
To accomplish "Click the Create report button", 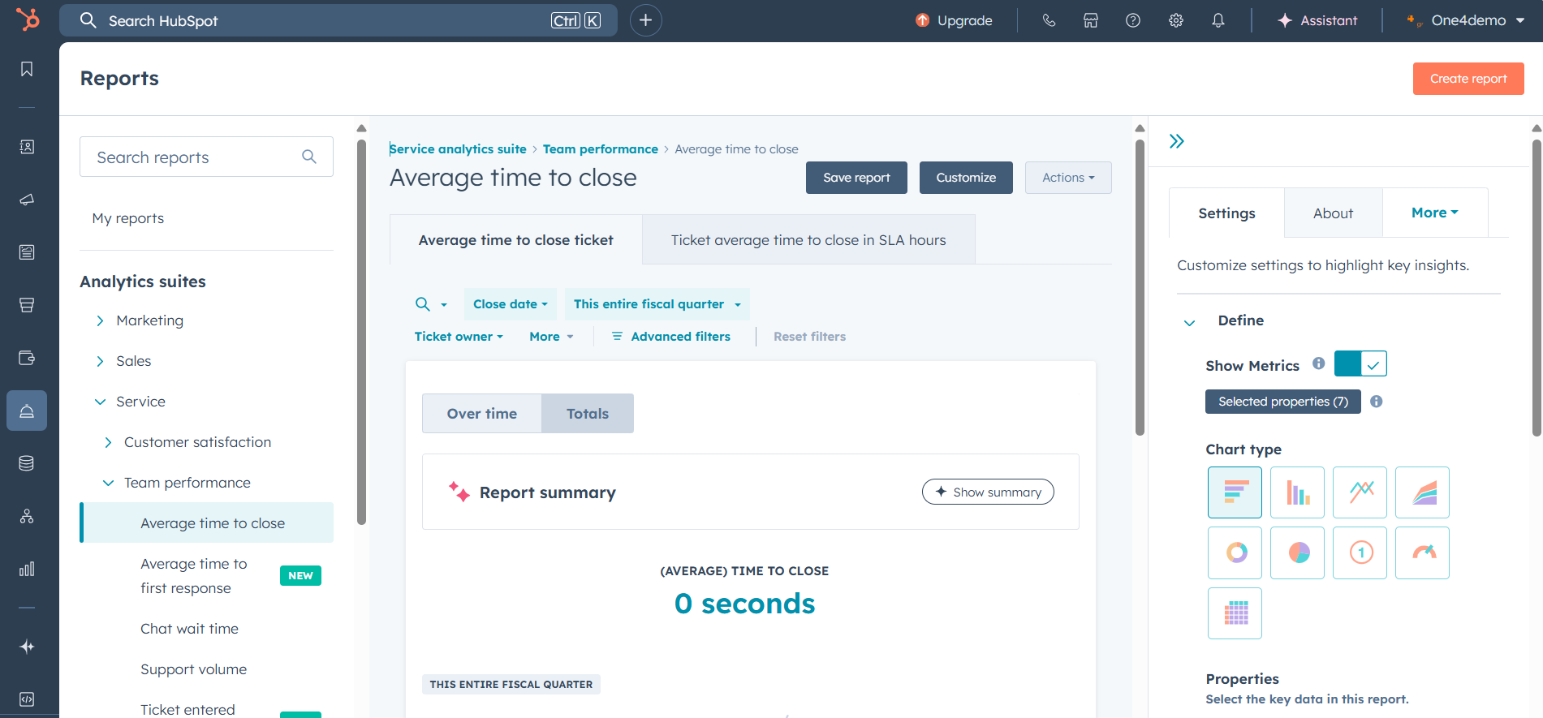I will click(x=1468, y=79).
